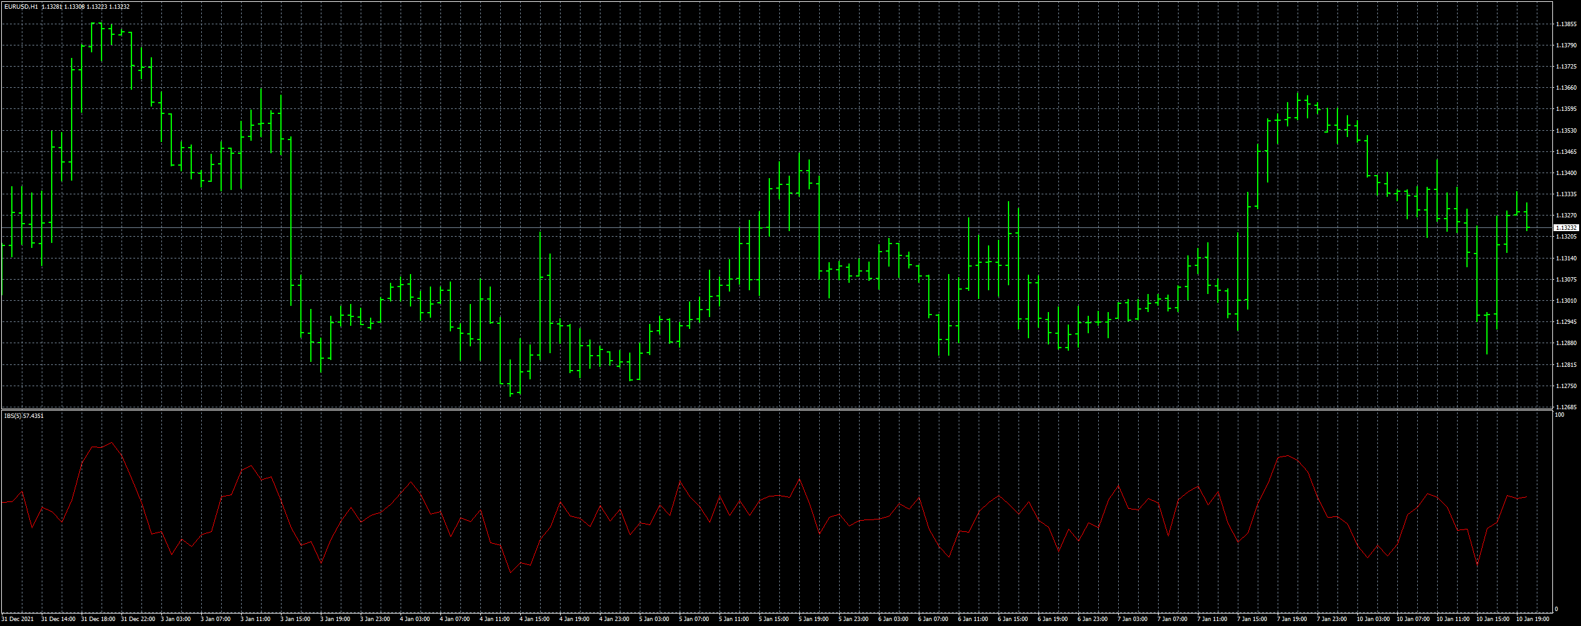1581x626 pixels.
Task: Click the 1.12945 price scale label
Action: pos(1566,322)
